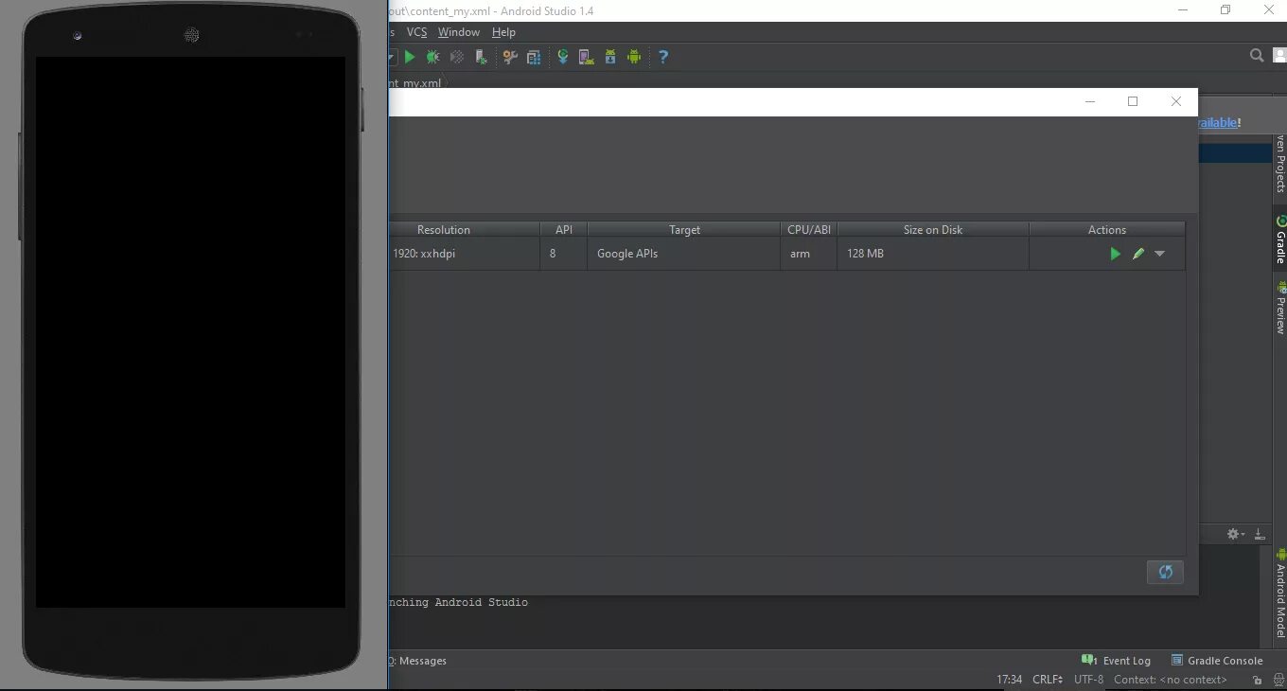The height and width of the screenshot is (691, 1287).
Task: Open the Preview side tab
Action: [x=1280, y=307]
